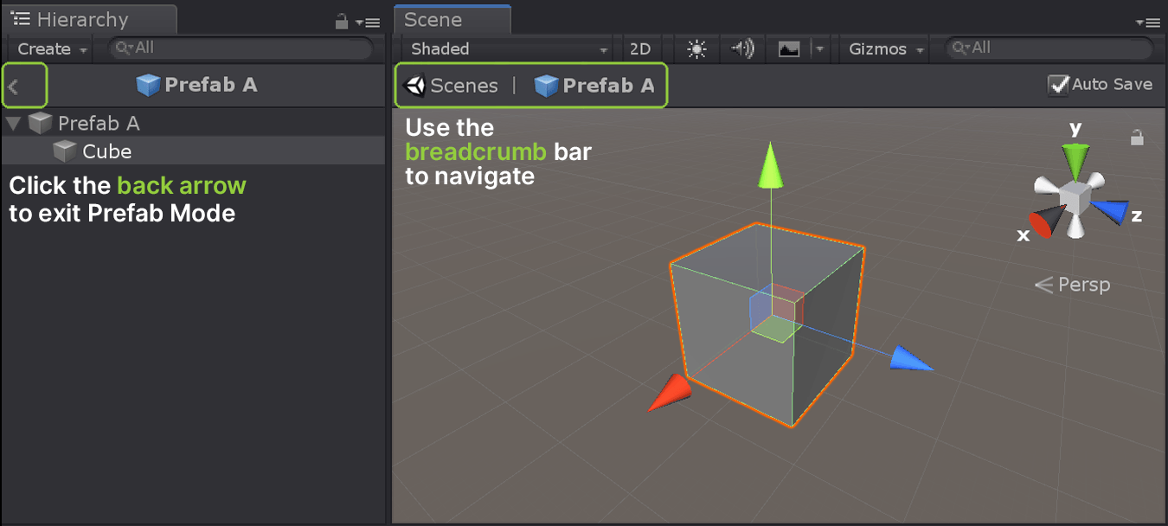Click the blue Z axis cone on orientation gizmo
Viewport: 1168px width, 526px height.
click(x=1111, y=211)
